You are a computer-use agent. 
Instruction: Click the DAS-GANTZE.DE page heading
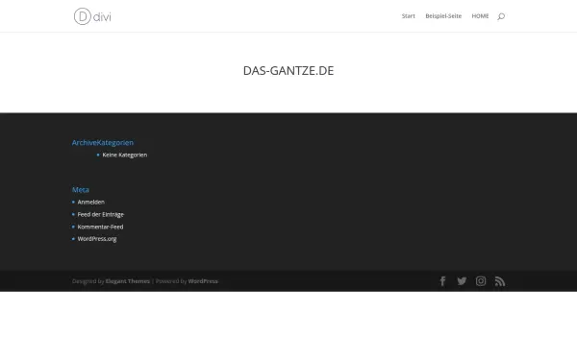pos(288,70)
